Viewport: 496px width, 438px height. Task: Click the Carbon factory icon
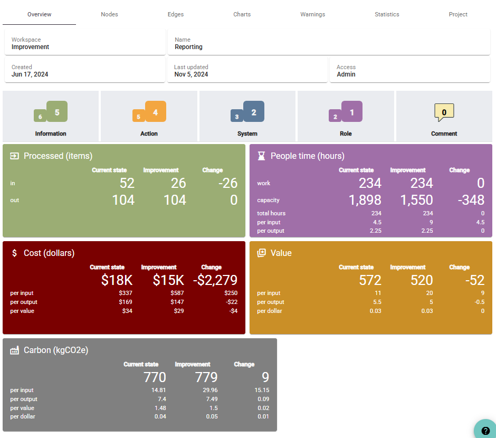[x=14, y=350]
